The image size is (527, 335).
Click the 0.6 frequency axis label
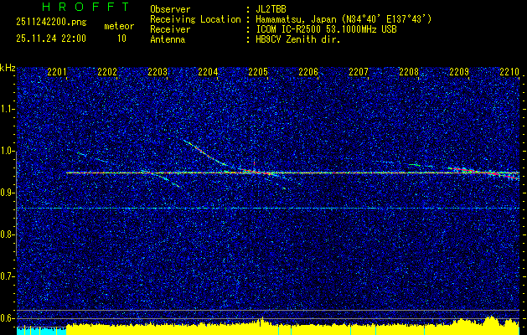(8, 318)
